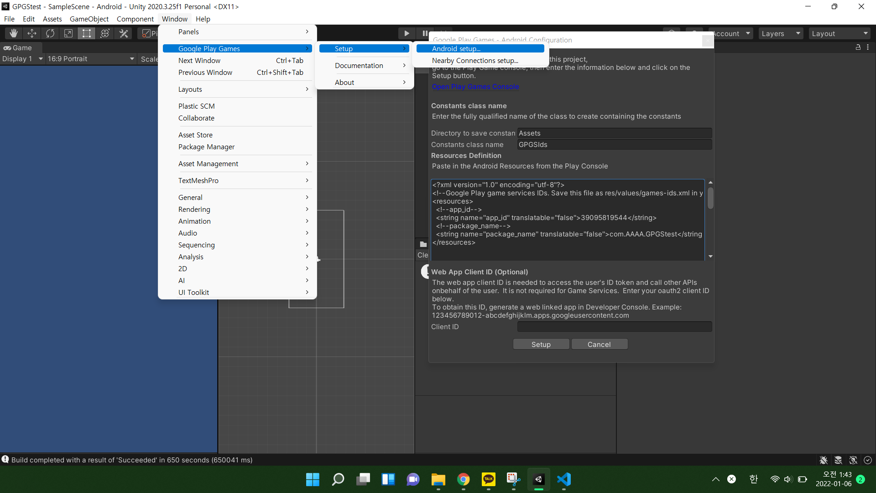
Task: Select the Hand tool
Action: [x=14, y=33]
